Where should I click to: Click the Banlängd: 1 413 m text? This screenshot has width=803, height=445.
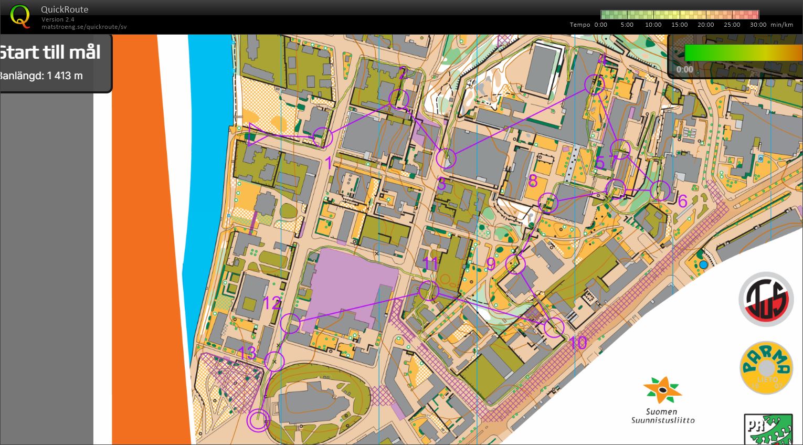click(41, 76)
